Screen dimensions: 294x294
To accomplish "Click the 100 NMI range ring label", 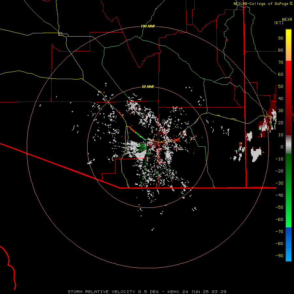I will (x=148, y=26).
